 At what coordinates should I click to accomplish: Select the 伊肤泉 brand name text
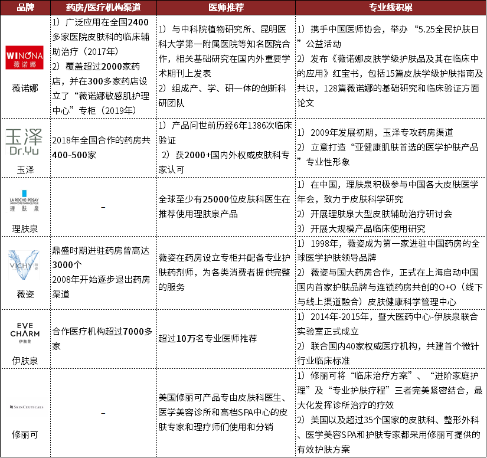click(24, 359)
